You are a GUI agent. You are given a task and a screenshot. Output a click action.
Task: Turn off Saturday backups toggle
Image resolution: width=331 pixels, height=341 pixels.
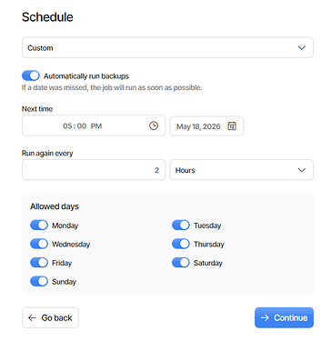[181, 263]
